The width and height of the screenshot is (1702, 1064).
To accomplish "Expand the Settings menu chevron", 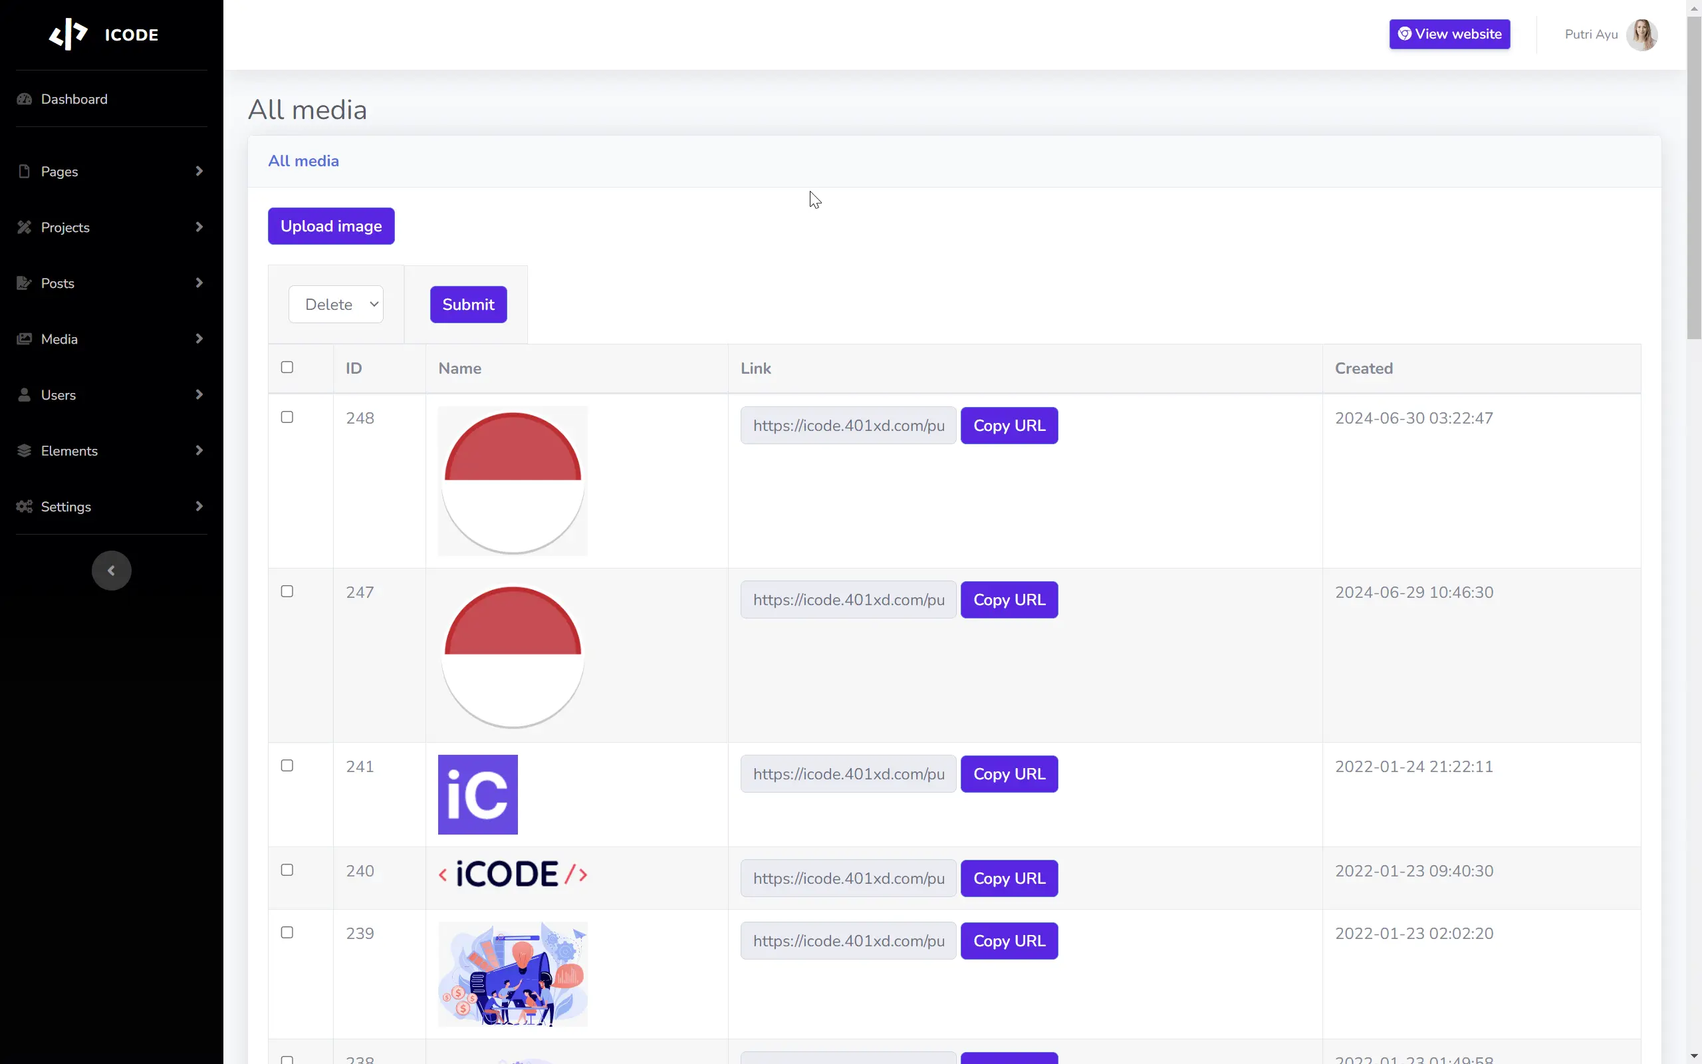I will 199,507.
